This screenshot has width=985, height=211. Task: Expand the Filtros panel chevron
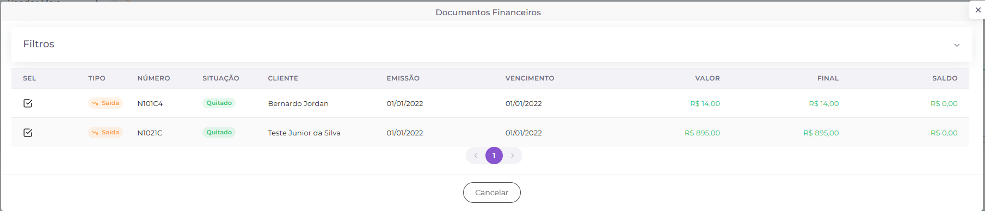point(957,45)
